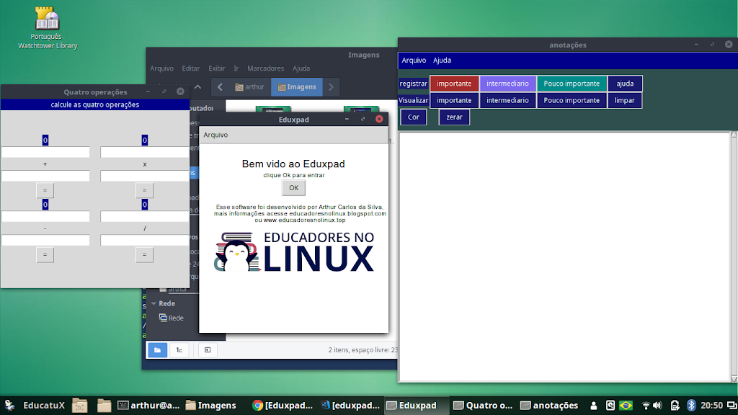Click the show desktop icon in taskbar
Screen dimensions: 738x415
[79, 405]
